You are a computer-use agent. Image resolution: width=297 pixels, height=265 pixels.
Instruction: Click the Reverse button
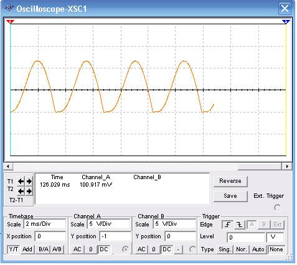click(x=230, y=181)
